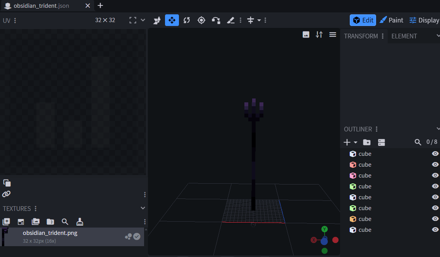Close the obsidian_trident.json tab
440x257 pixels.
88,5
